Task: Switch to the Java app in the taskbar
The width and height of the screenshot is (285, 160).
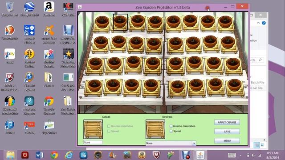Action: [200, 155]
